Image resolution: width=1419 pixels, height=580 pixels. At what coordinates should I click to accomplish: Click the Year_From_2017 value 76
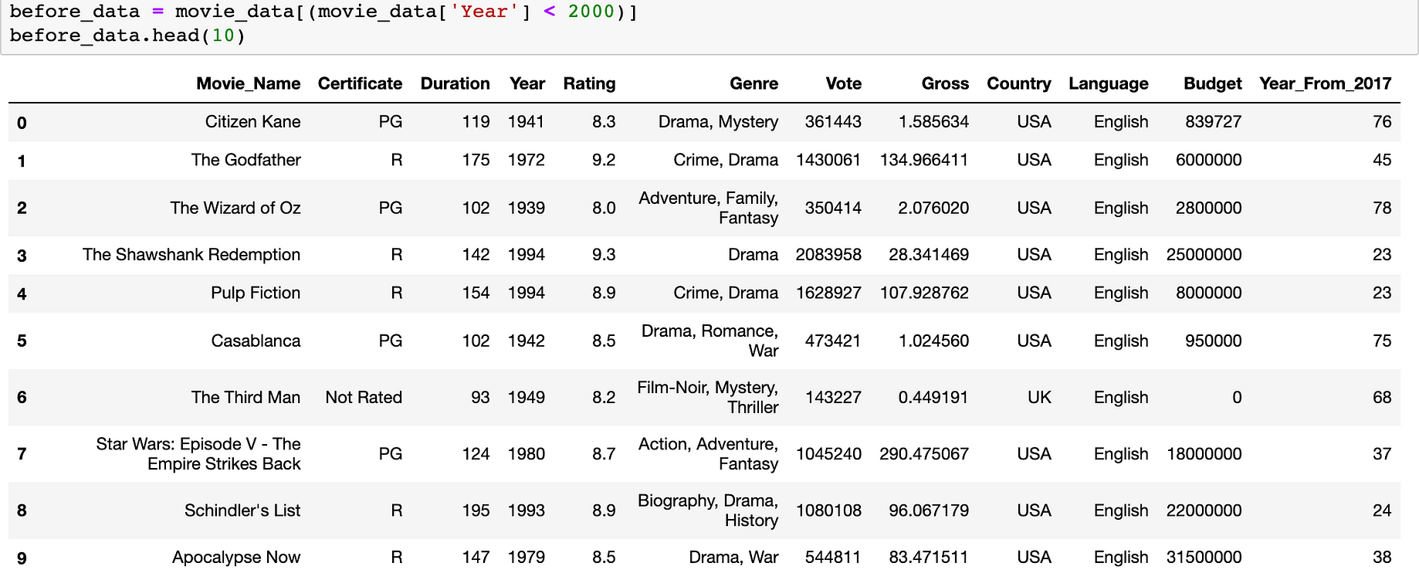coord(1382,122)
